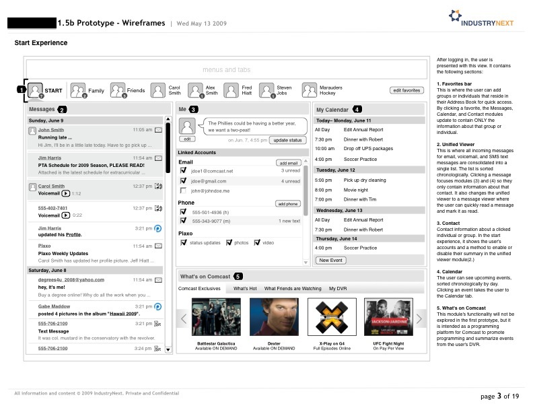Viewport: 533px width, 412px height.
Task: Open the Friends group favorite
Action: click(x=118, y=90)
